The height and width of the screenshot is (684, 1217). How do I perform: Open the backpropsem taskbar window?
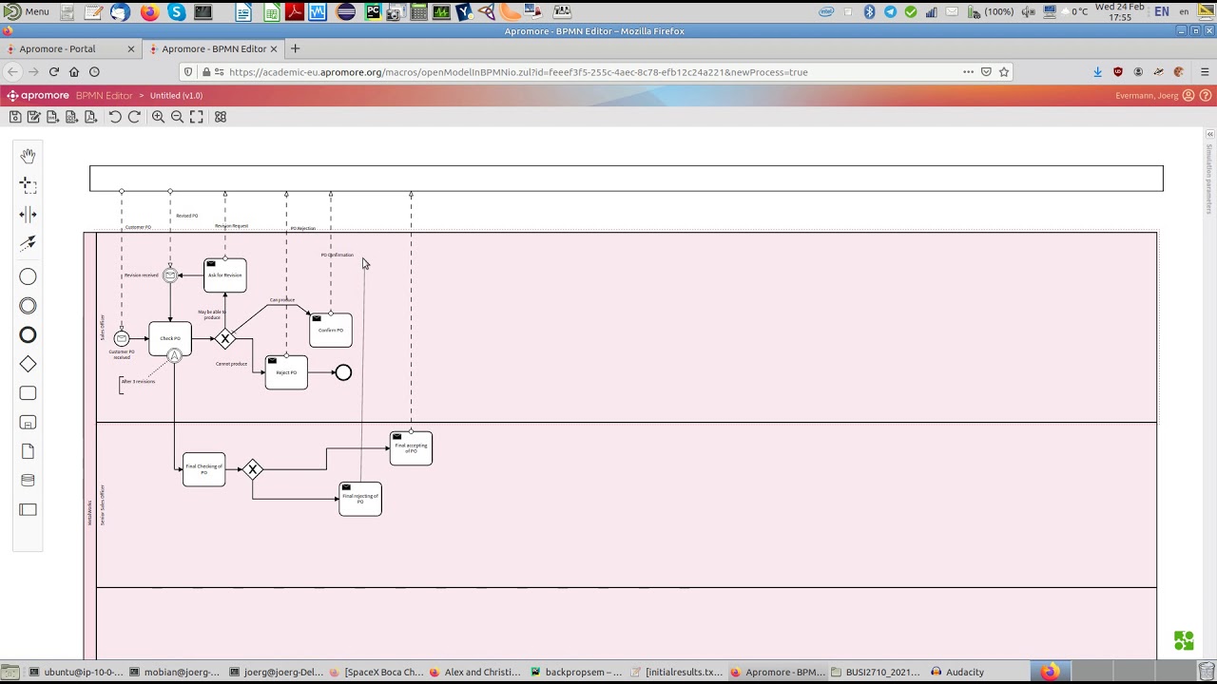(x=577, y=673)
